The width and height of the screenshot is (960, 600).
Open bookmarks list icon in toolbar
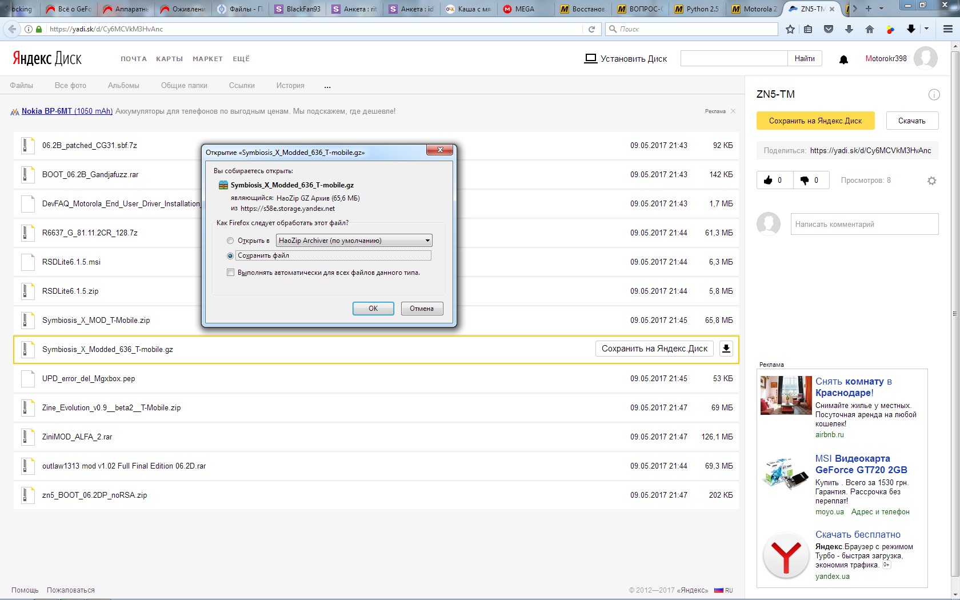click(808, 29)
